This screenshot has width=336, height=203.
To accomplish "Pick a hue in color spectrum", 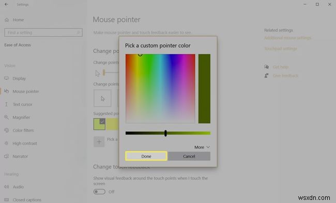I will point(160,89).
